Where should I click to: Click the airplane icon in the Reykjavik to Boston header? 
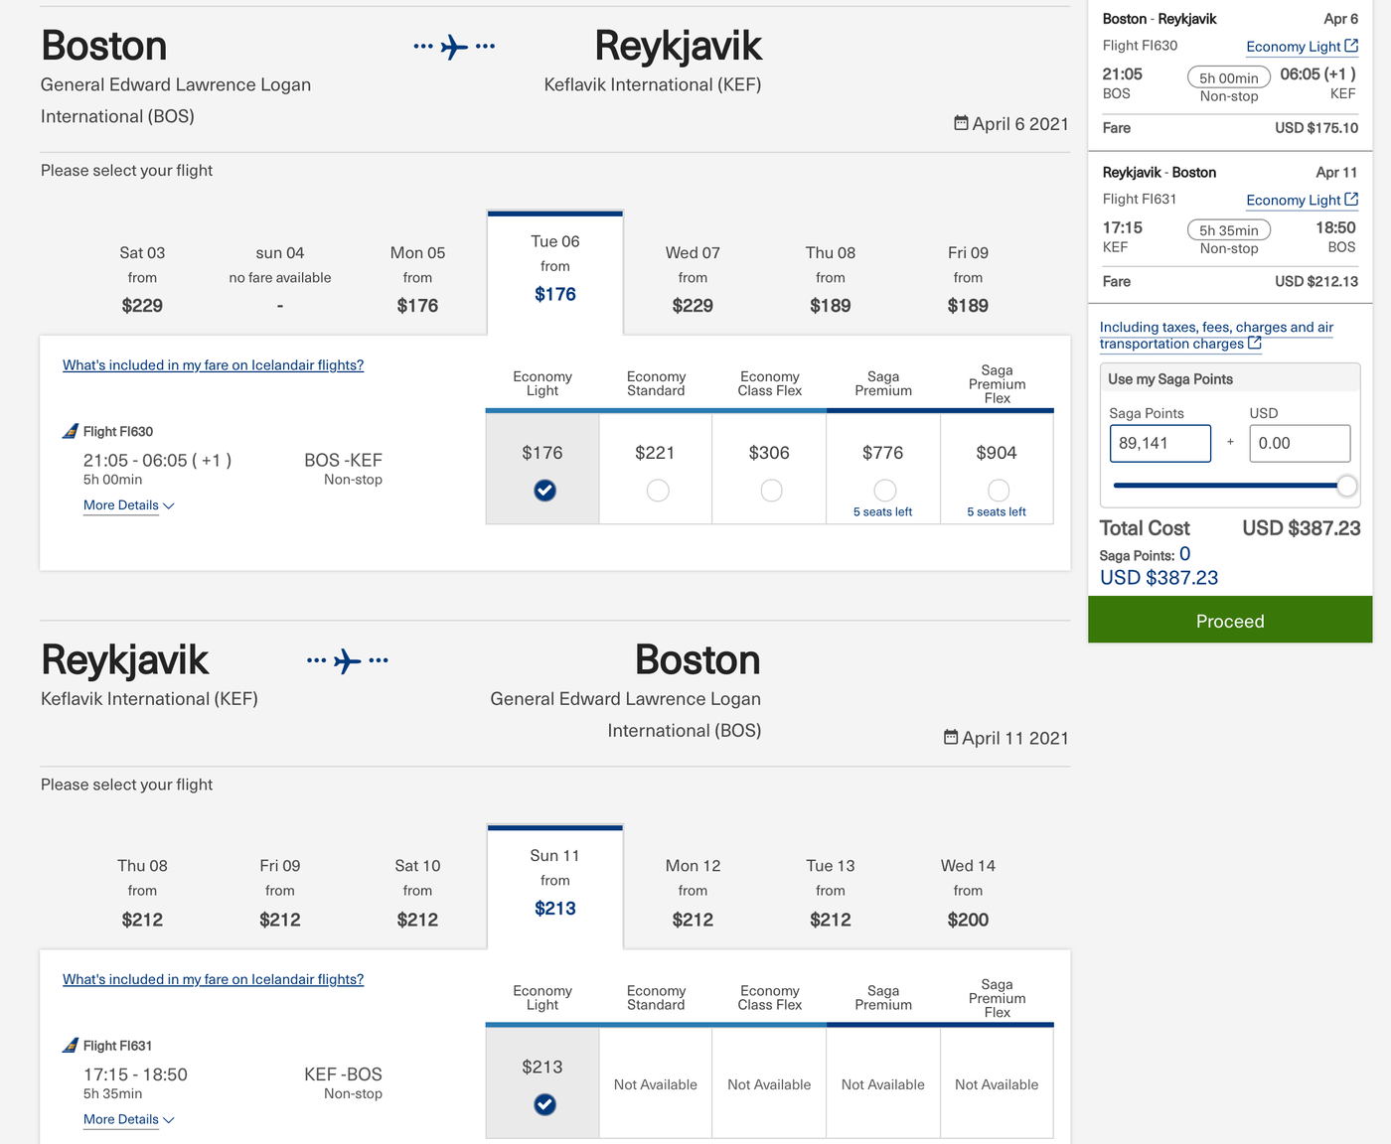click(347, 660)
